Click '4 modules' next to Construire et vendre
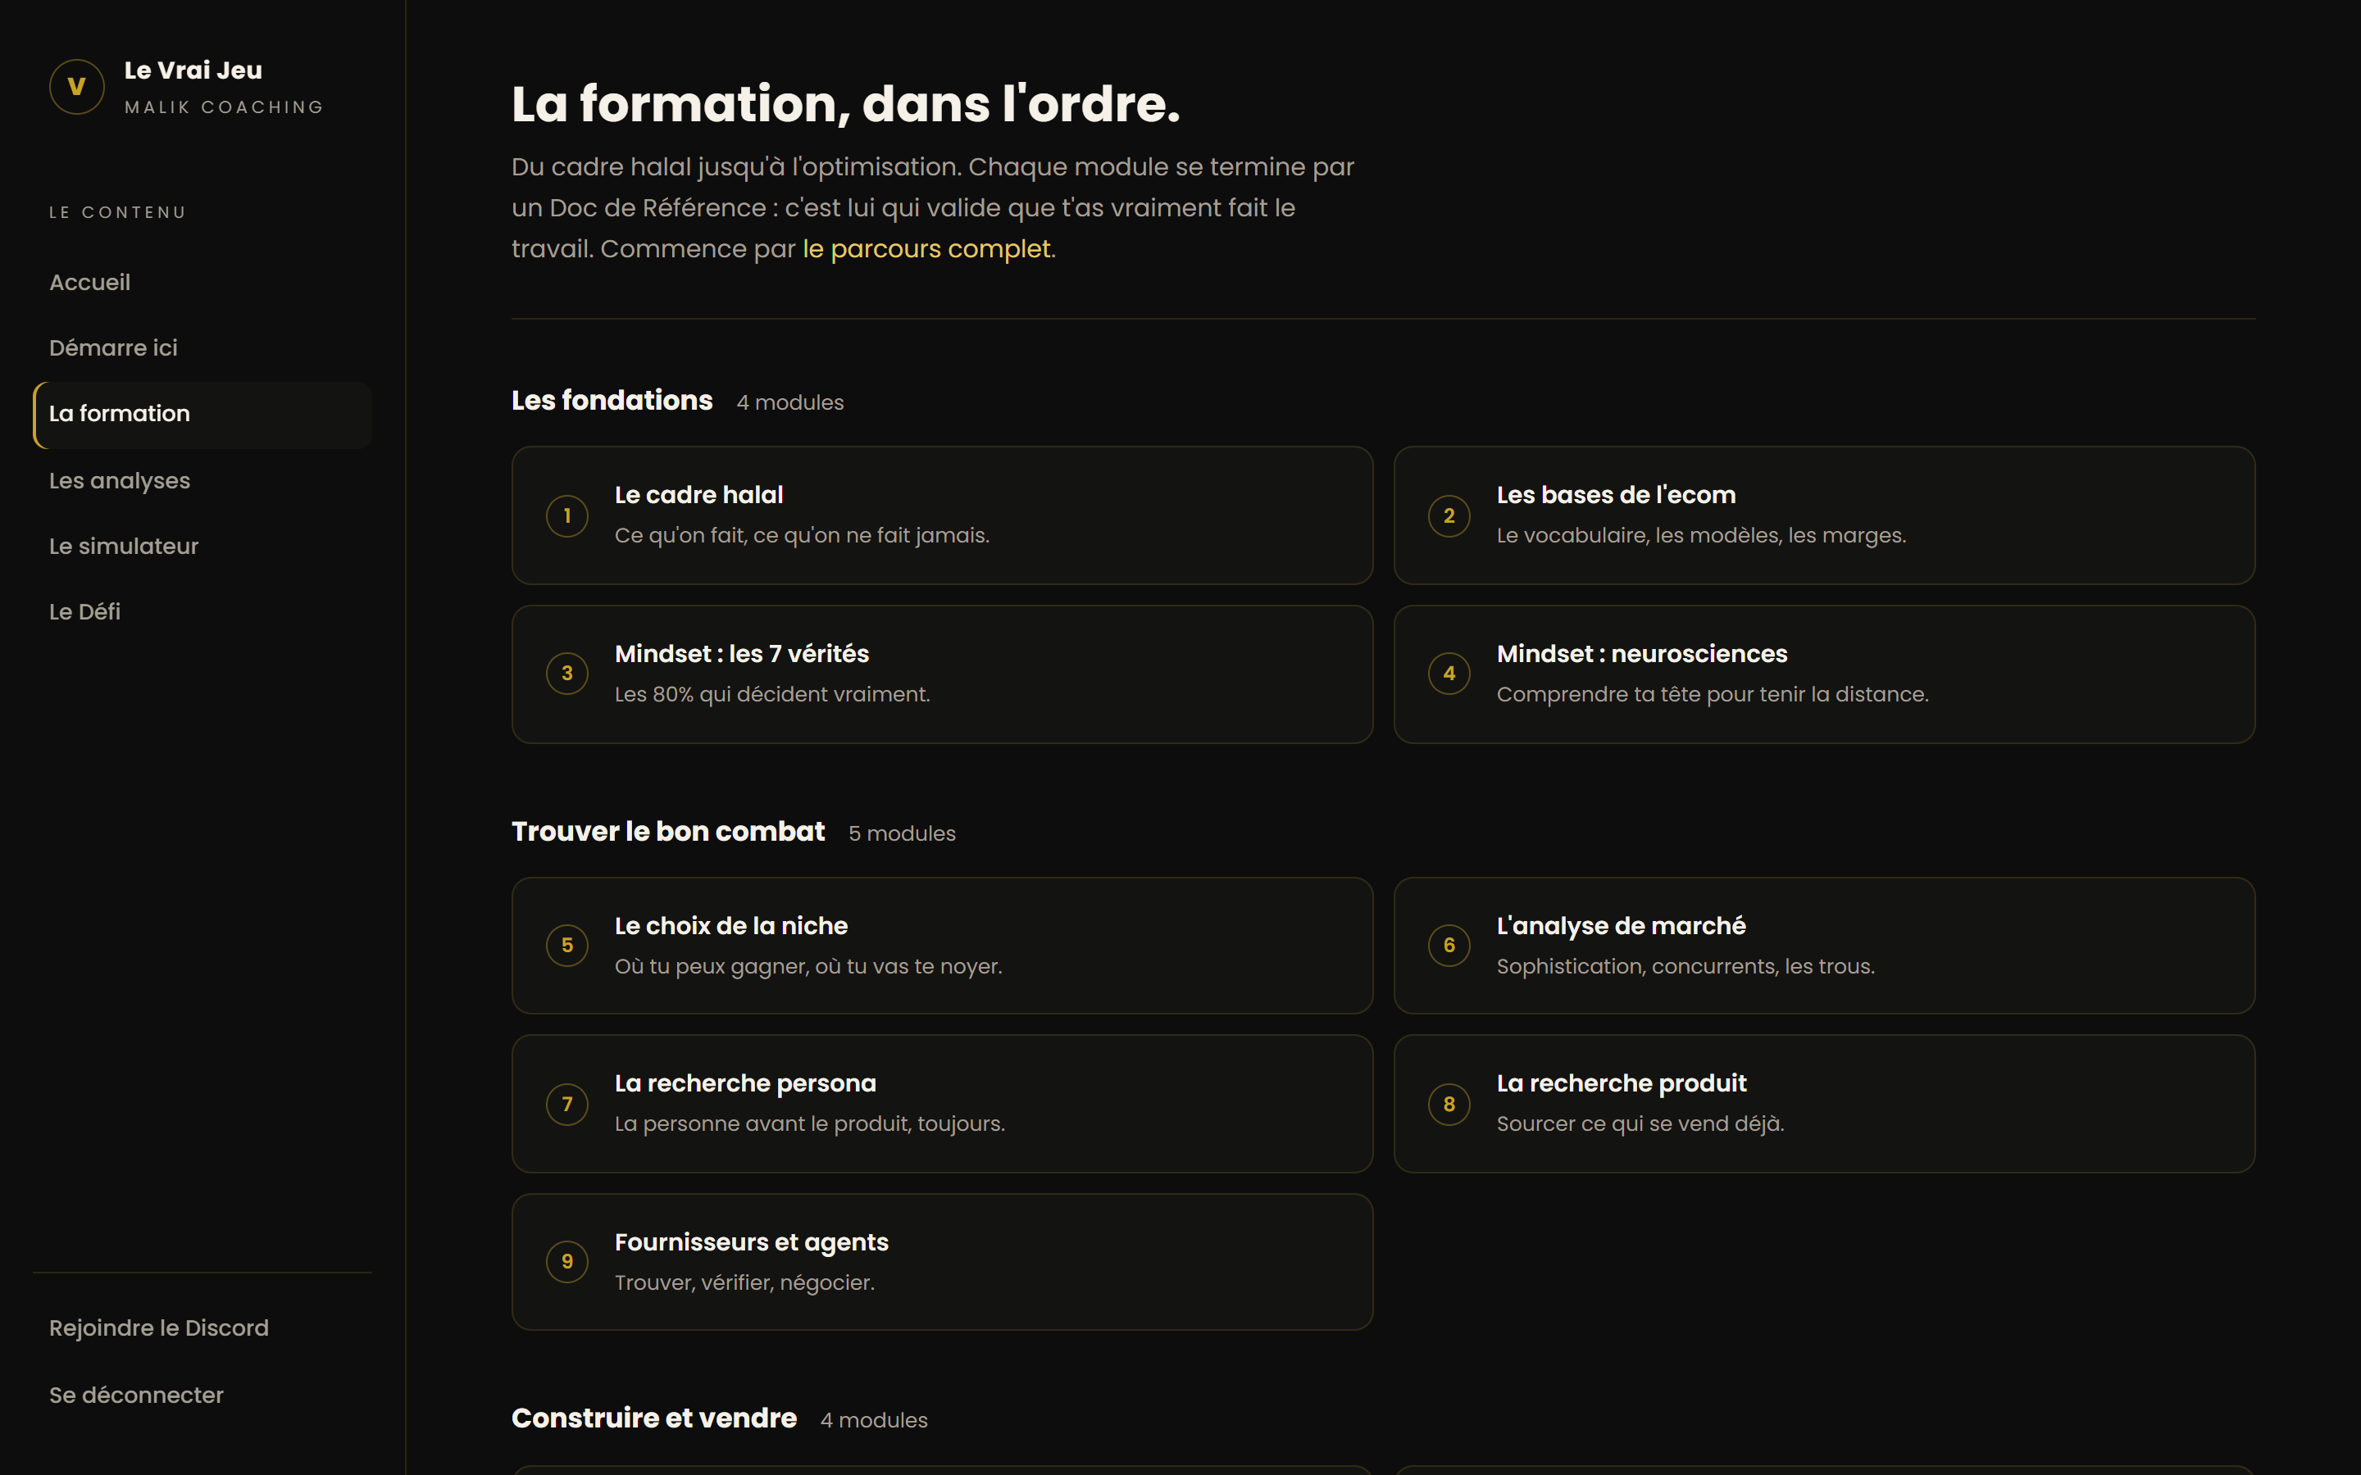The image size is (2361, 1475). pos(873,1420)
